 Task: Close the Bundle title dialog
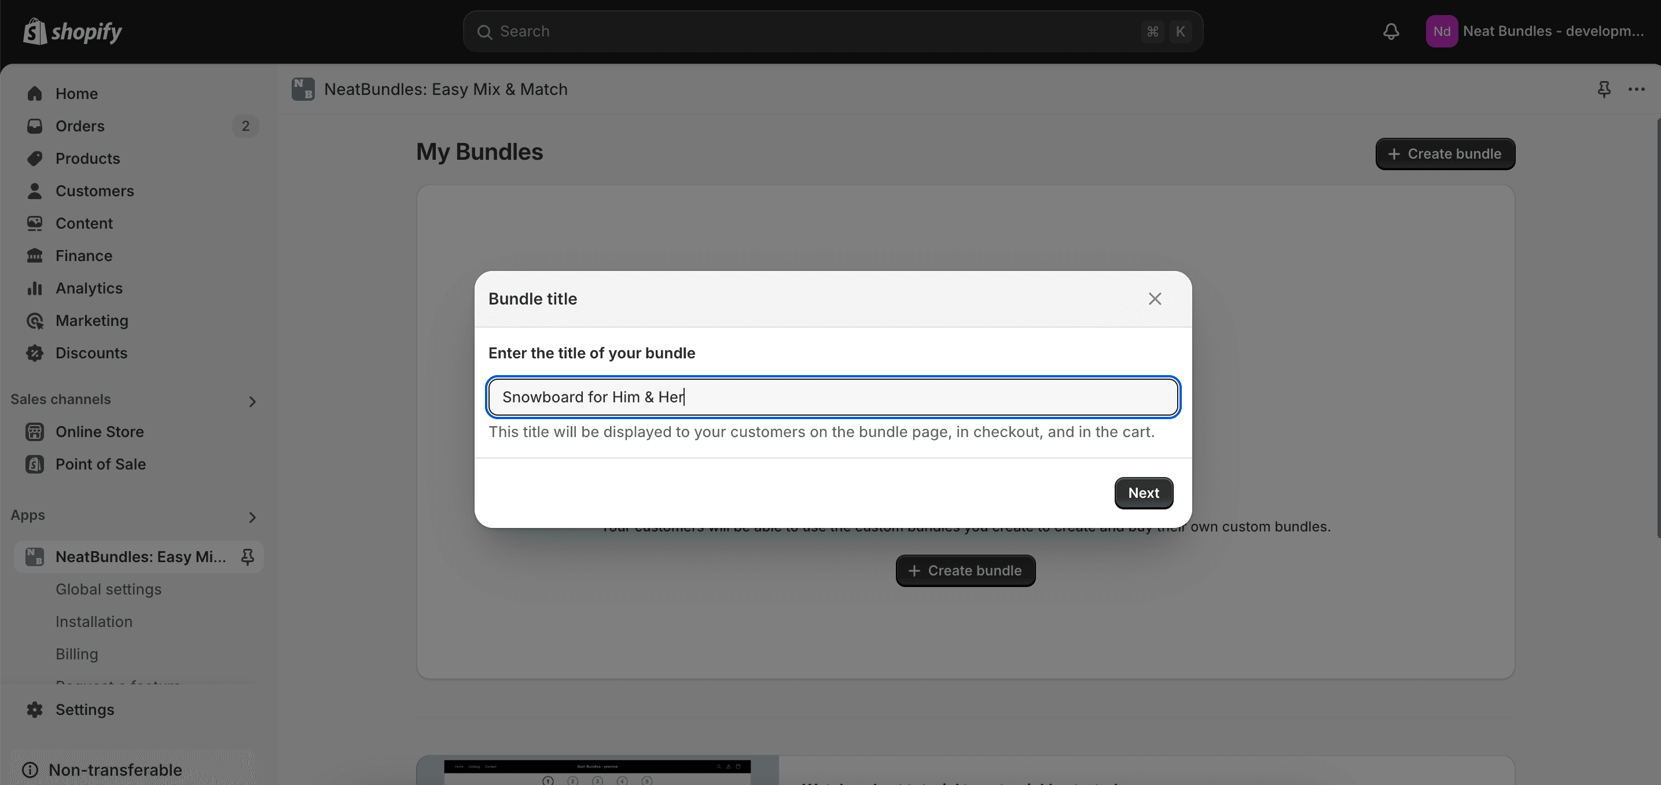coord(1154,299)
